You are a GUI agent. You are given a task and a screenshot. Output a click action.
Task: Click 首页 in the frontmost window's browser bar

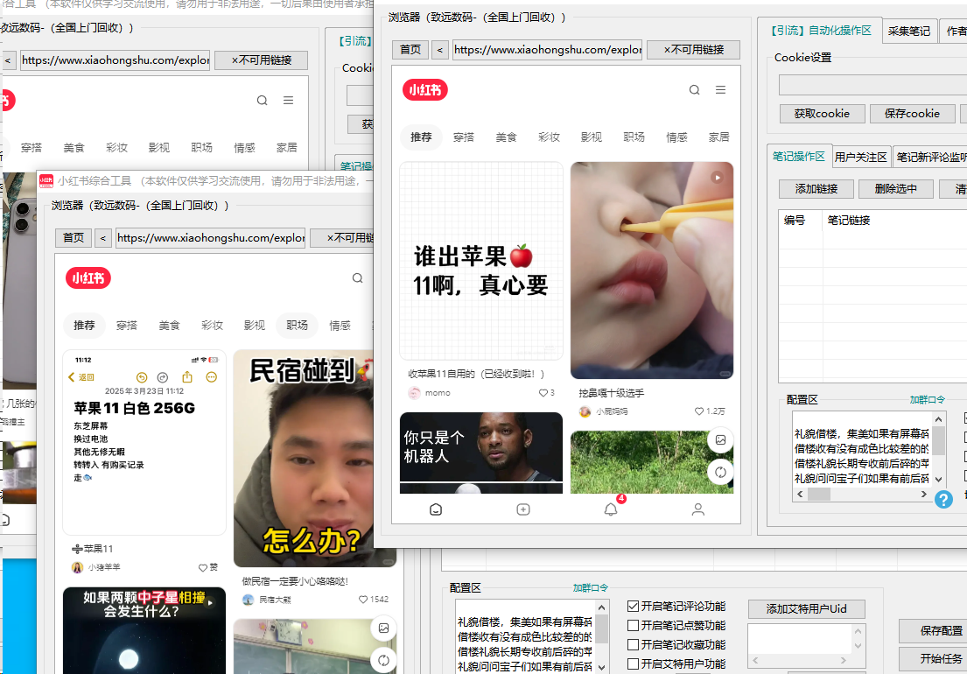[410, 49]
